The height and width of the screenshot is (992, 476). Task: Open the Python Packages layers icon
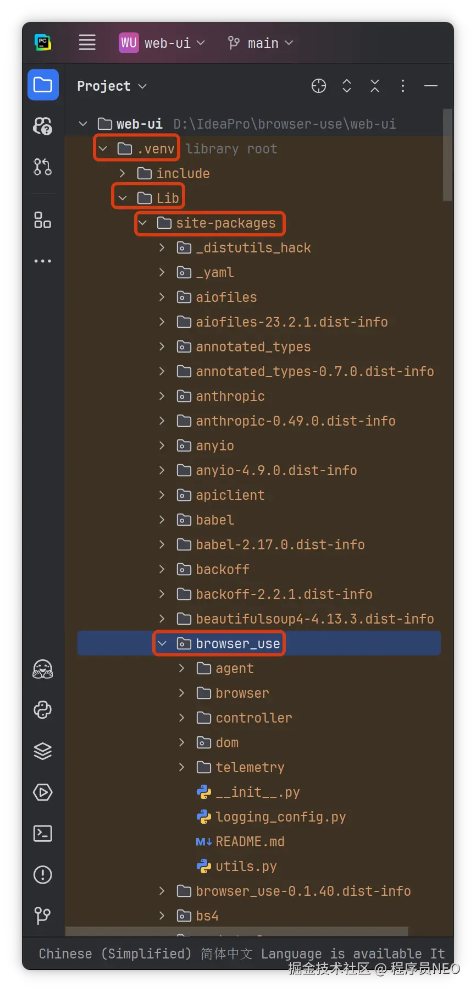point(43,751)
